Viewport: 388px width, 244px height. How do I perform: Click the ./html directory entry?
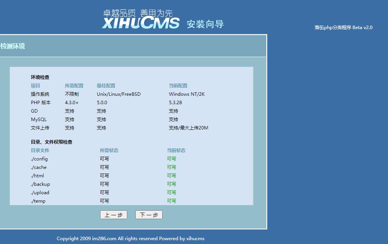[x=37, y=176]
